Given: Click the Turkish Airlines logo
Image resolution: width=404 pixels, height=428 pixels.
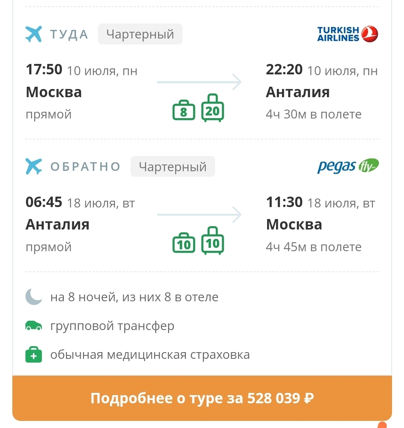Looking at the screenshot, I should click(x=348, y=34).
